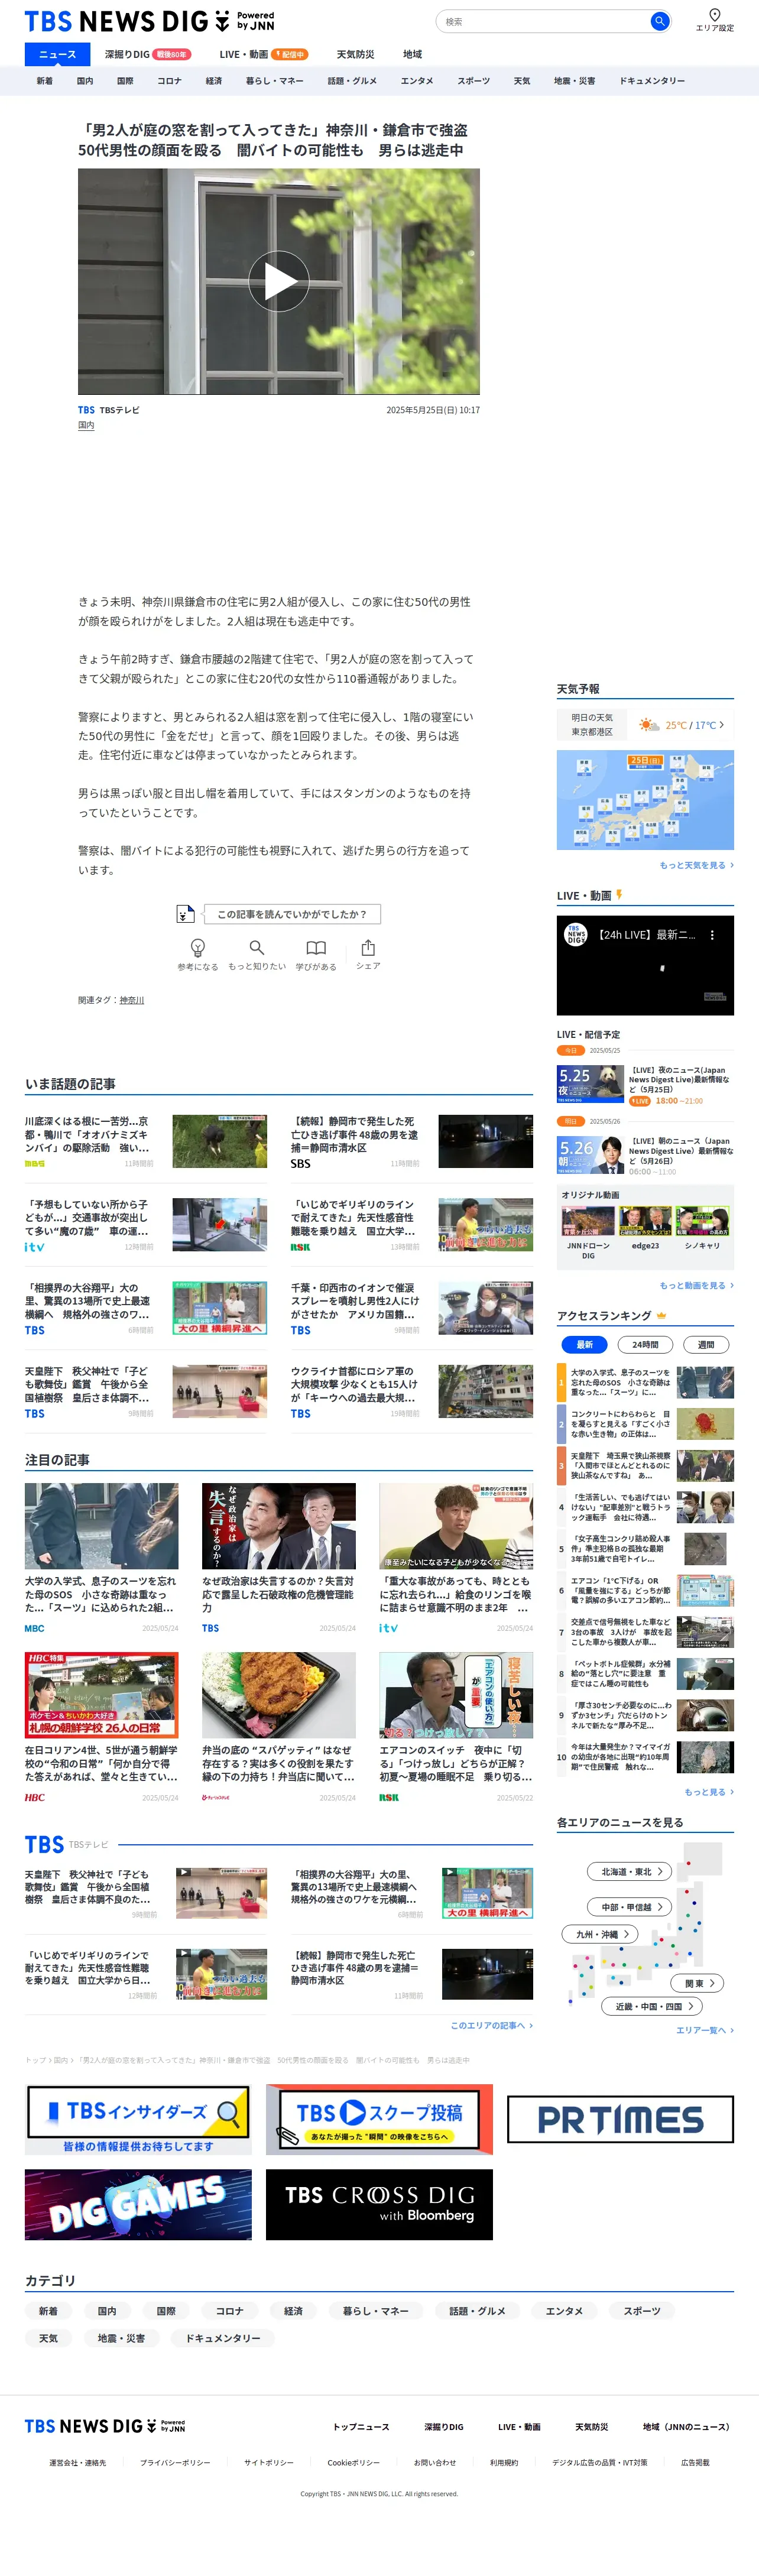Click the search input field

tap(543, 21)
